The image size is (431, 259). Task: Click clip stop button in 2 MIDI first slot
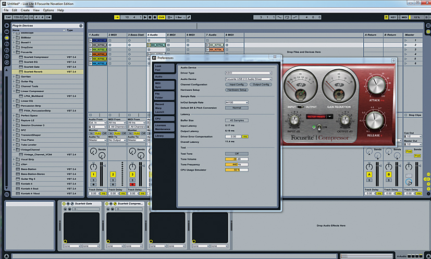point(110,40)
